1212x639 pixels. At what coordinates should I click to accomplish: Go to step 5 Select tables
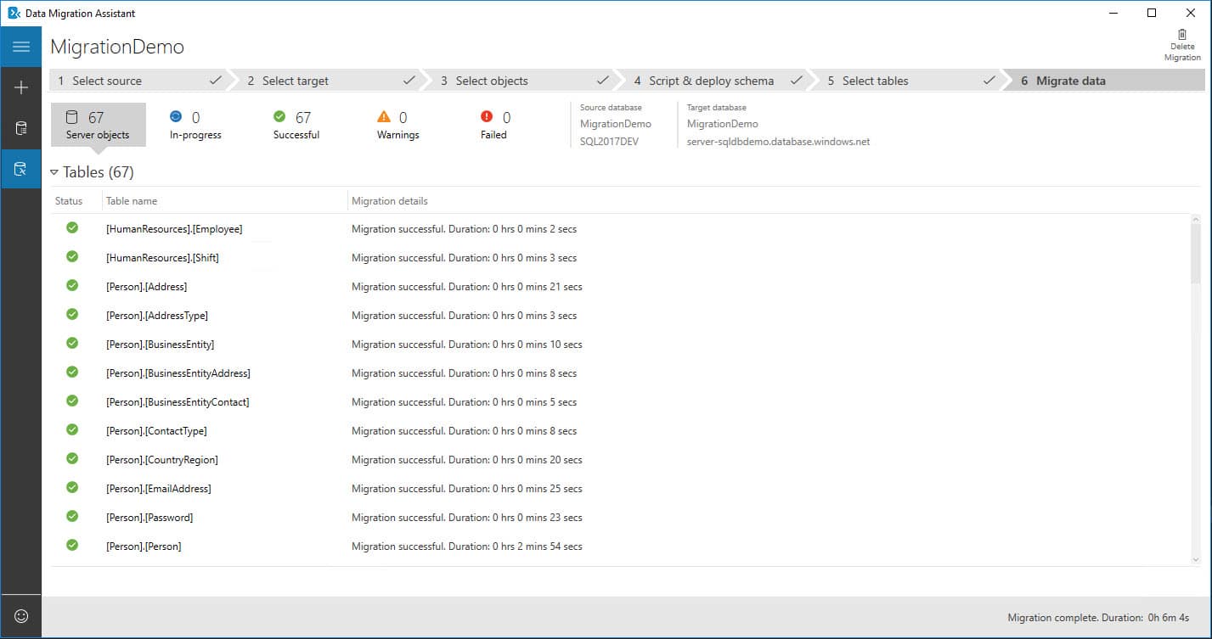click(x=910, y=81)
